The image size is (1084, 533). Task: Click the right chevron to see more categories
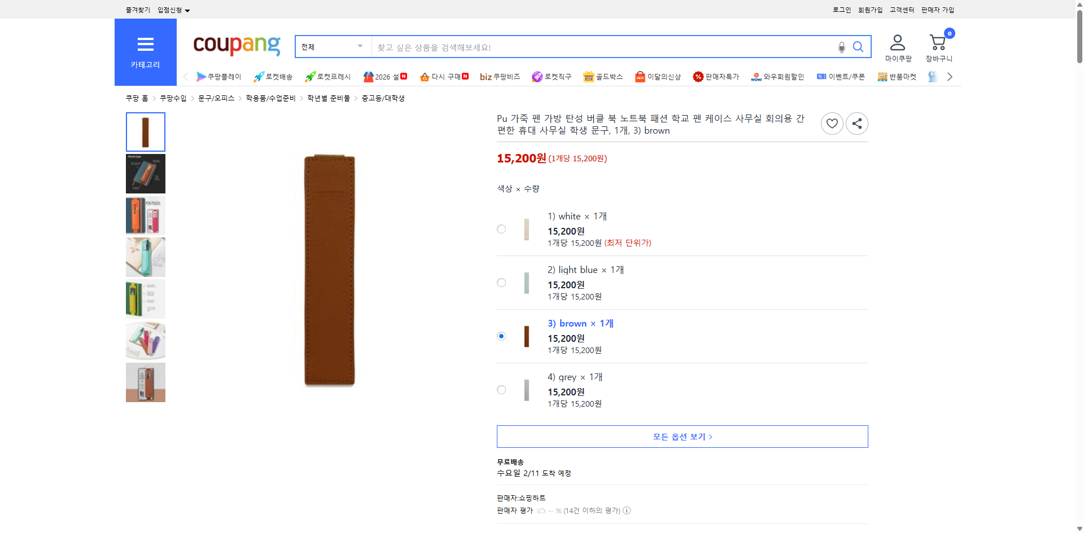click(x=950, y=76)
